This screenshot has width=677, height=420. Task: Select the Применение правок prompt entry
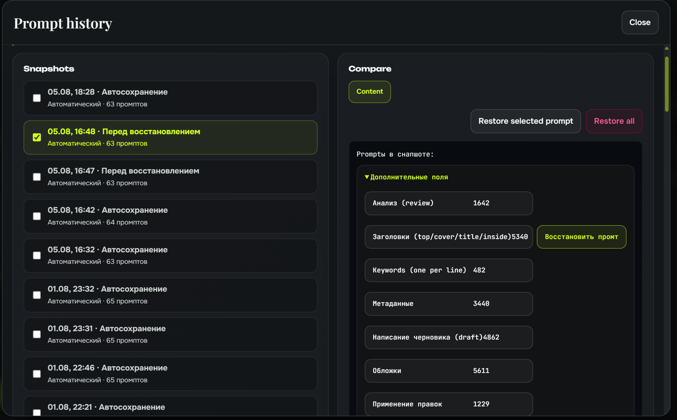449,404
